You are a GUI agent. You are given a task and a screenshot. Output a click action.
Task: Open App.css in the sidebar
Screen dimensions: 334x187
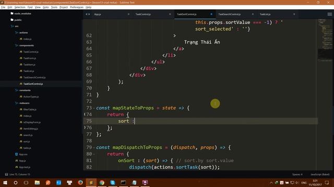[x=23, y=154]
